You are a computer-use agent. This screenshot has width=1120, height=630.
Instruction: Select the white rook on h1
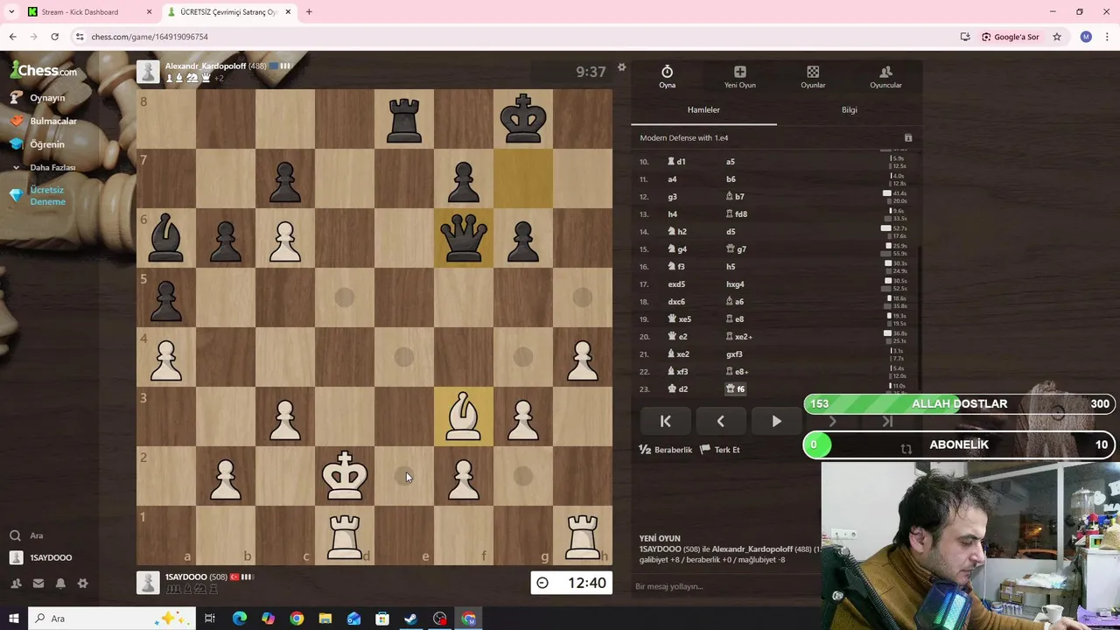tap(583, 535)
